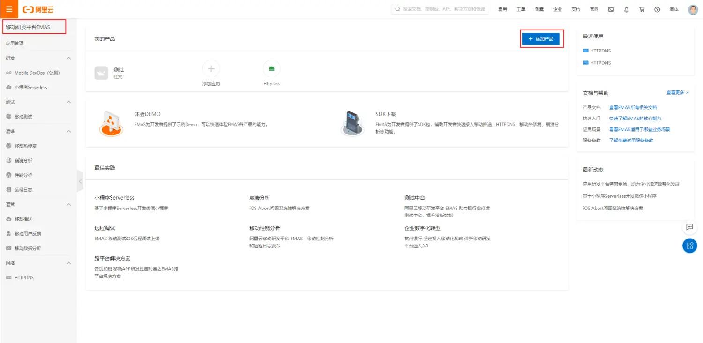Screen dimensions: 703x343
Task: Open the shopping cart icon
Action: [642, 9]
